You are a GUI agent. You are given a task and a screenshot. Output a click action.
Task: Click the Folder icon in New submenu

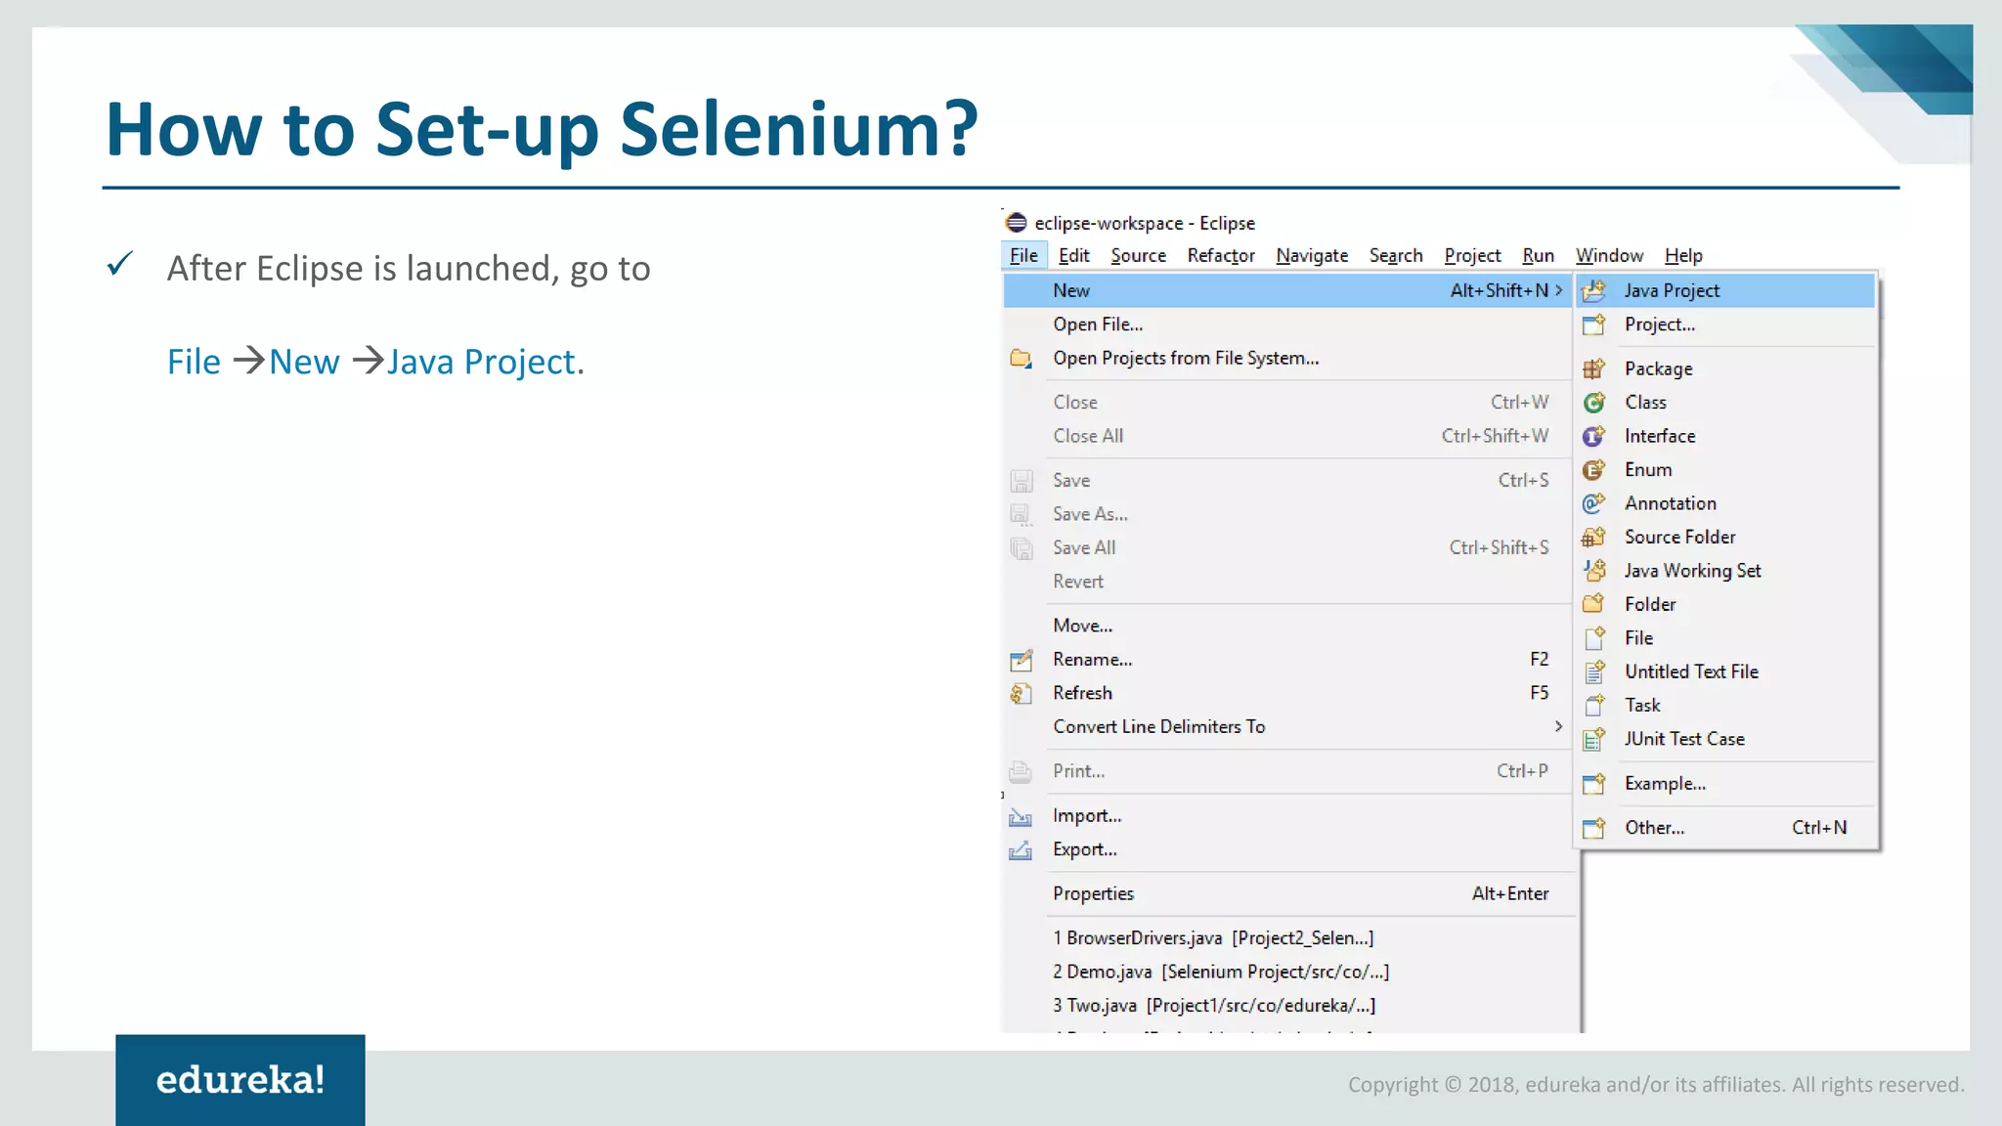1594,604
